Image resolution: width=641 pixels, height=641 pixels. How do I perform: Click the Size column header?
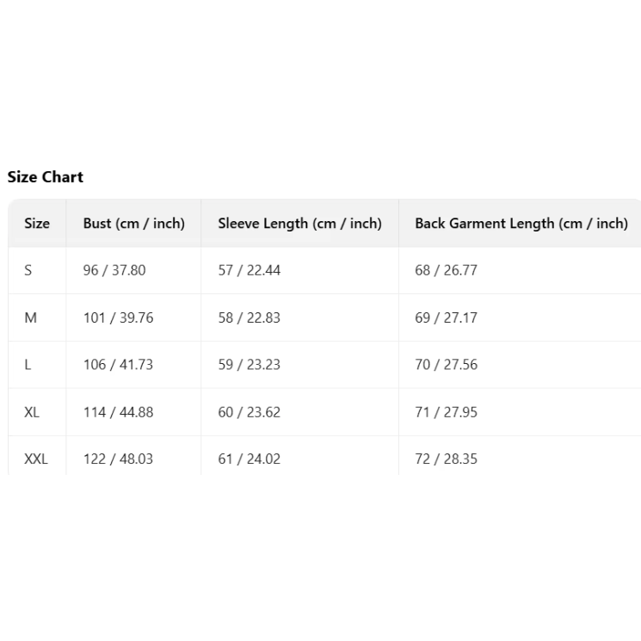pyautogui.click(x=37, y=224)
